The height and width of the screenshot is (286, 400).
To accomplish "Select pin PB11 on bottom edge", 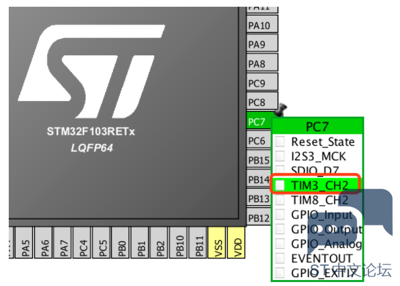I will tap(197, 242).
